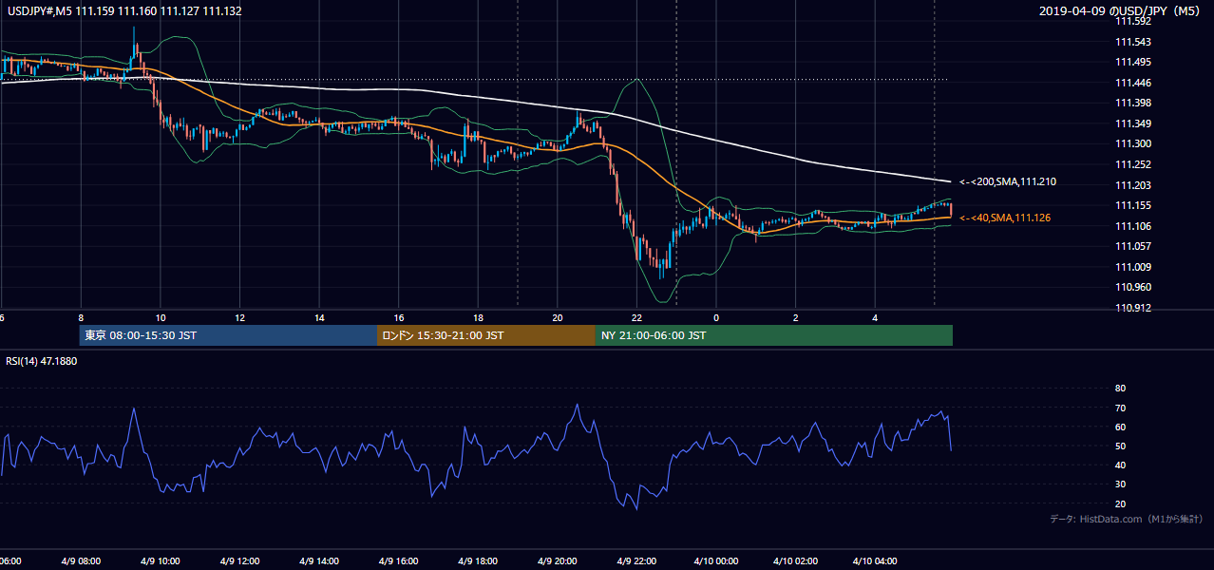Click hour label 12 under price chart
The height and width of the screenshot is (570, 1214).
tap(240, 317)
